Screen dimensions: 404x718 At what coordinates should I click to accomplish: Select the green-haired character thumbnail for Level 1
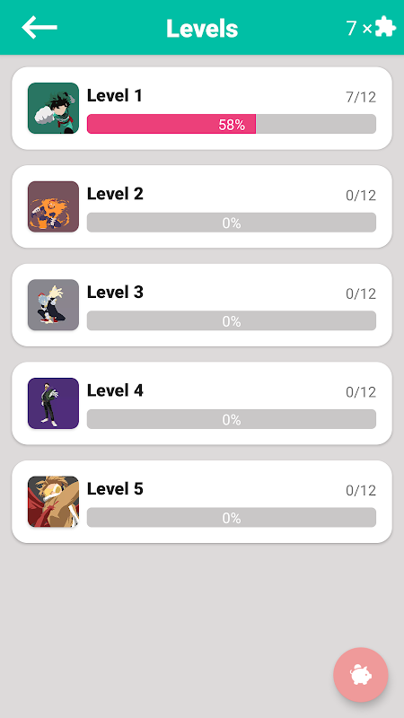click(53, 109)
